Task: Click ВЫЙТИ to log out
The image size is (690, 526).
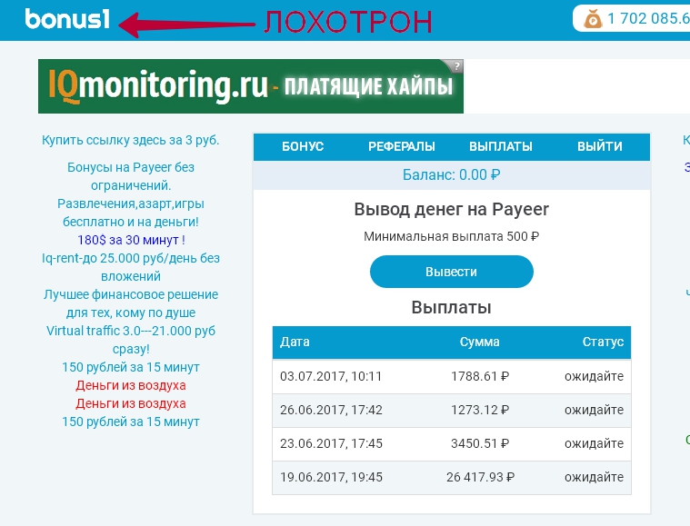Action: 600,146
